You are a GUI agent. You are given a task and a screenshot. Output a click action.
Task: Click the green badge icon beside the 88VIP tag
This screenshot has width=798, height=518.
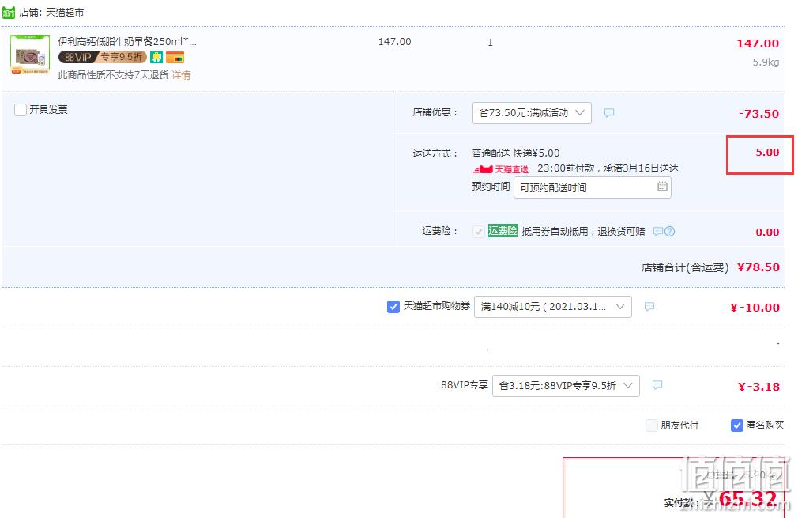point(156,57)
